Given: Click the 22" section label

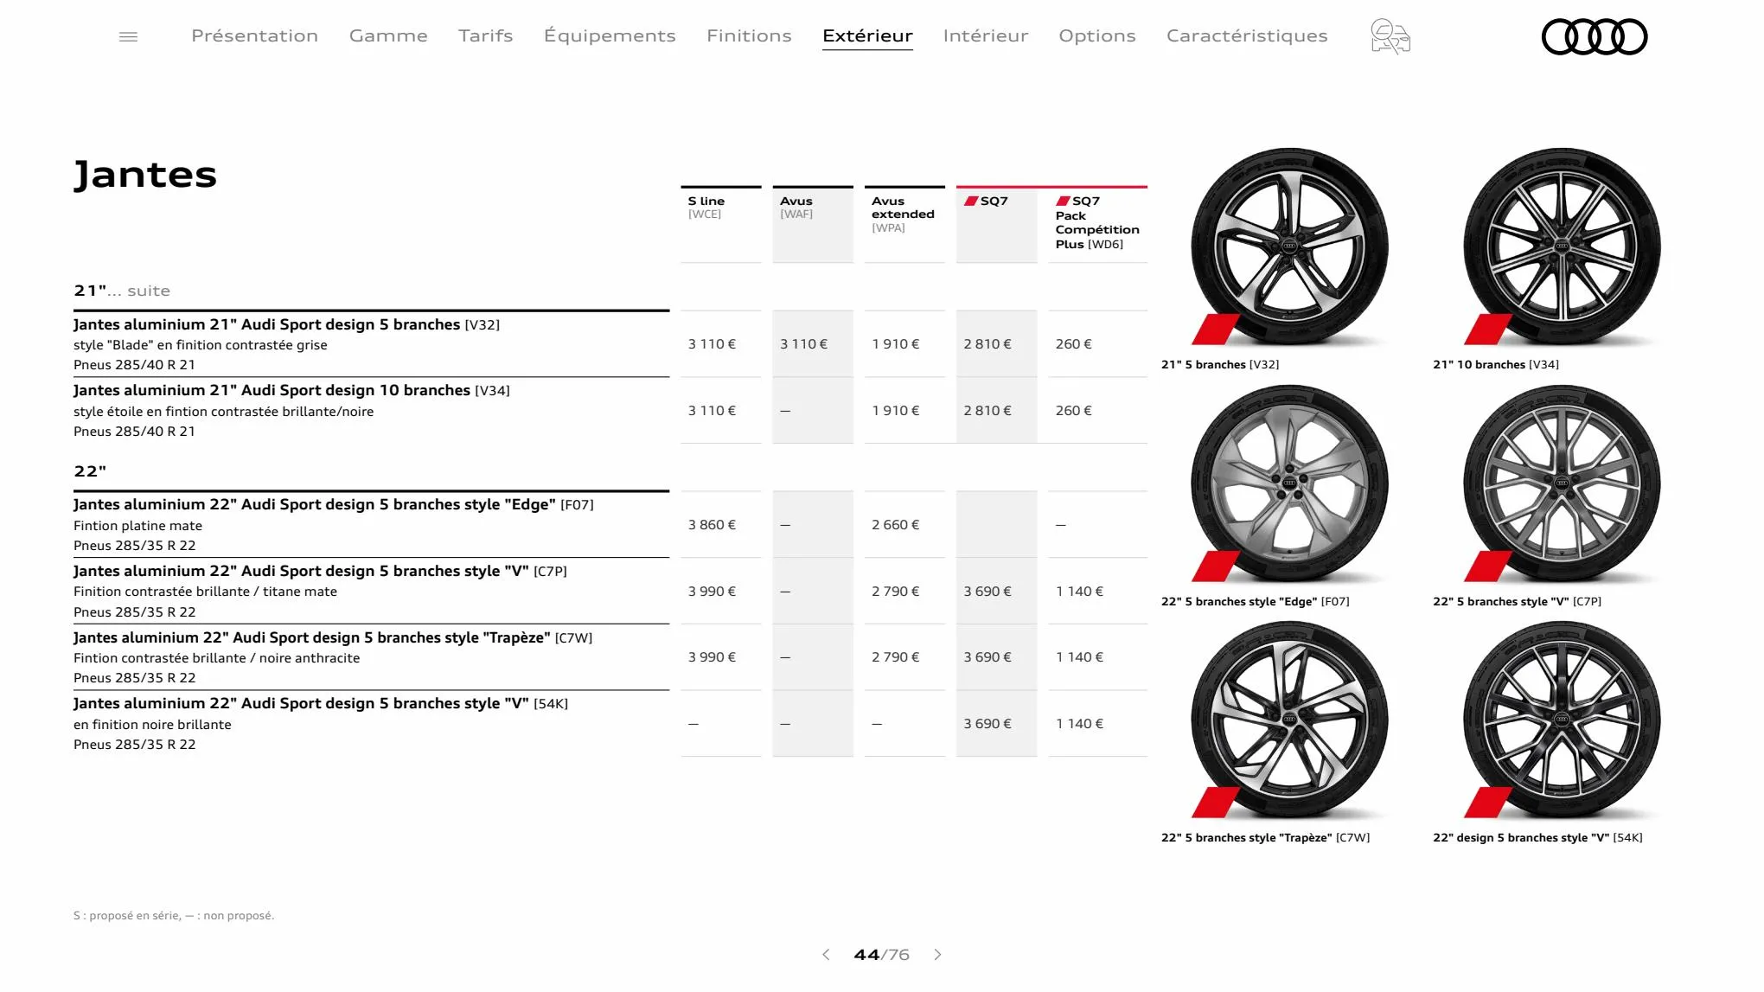Looking at the screenshot, I should tap(90, 471).
